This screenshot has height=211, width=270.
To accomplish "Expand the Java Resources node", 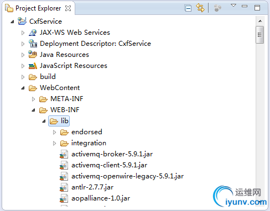I will pyautogui.click(x=23, y=55).
